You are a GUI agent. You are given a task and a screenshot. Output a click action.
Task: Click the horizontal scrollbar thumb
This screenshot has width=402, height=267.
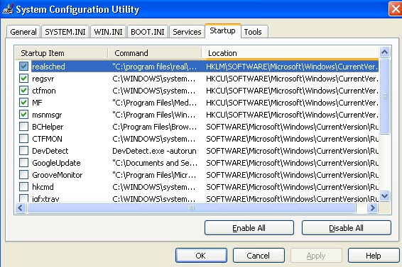click(x=192, y=208)
